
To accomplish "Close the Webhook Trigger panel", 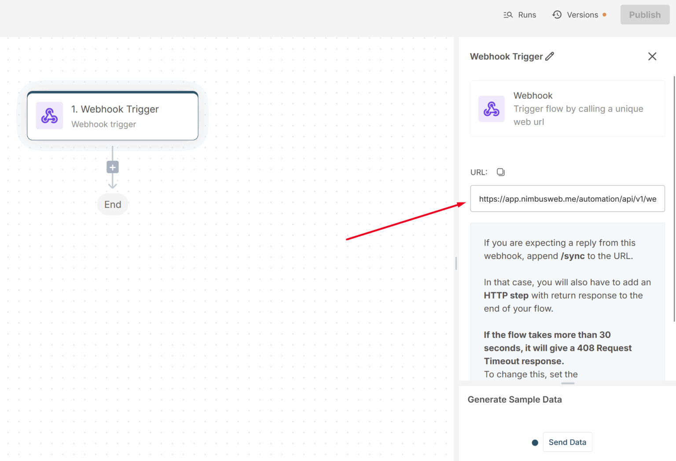I will (652, 56).
